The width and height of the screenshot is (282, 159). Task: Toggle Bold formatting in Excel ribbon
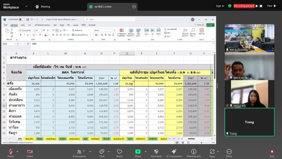(x=20, y=35)
